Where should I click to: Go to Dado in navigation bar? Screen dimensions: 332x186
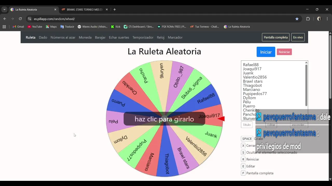coord(43,37)
